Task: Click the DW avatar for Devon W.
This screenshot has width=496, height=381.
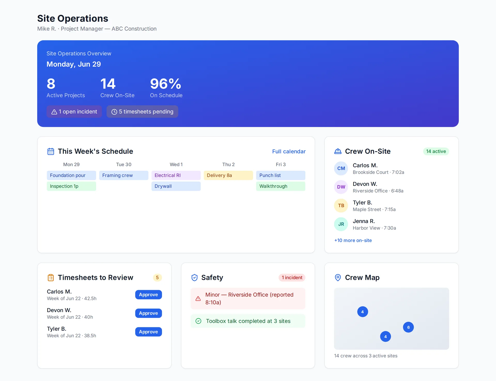Action: (x=341, y=187)
